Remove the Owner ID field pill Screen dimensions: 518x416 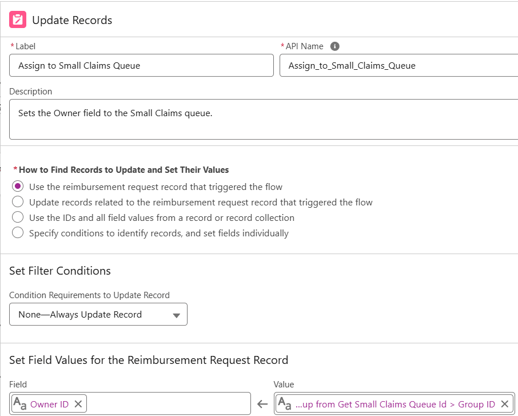[78, 404]
